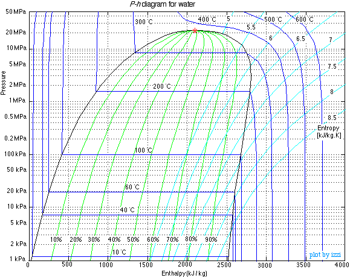Click the "P-h diagram for water" title
This screenshot has height=278, width=353.
click(163, 4)
